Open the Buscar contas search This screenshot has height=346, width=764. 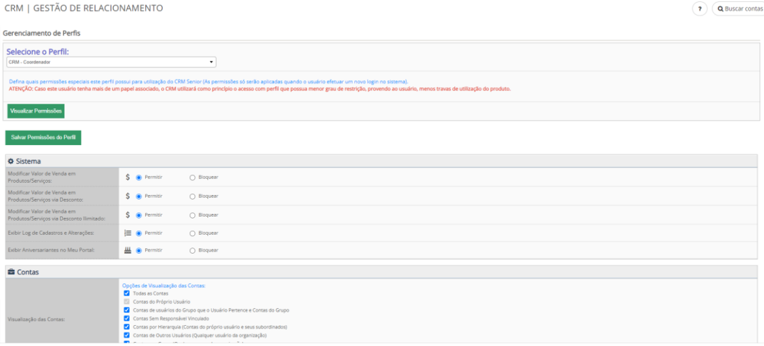(738, 9)
